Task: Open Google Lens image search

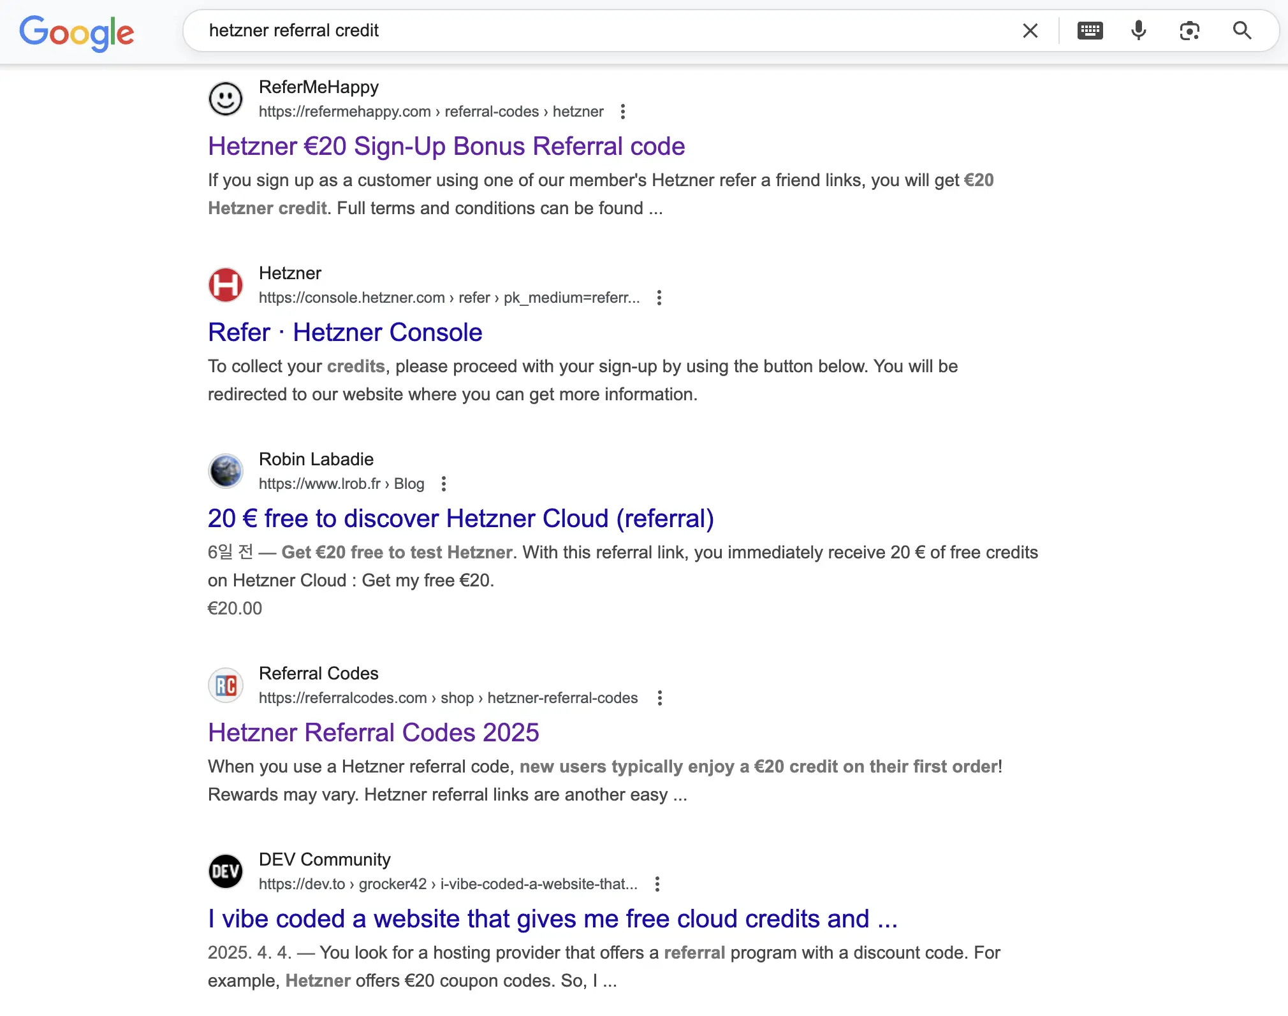Action: (x=1190, y=30)
